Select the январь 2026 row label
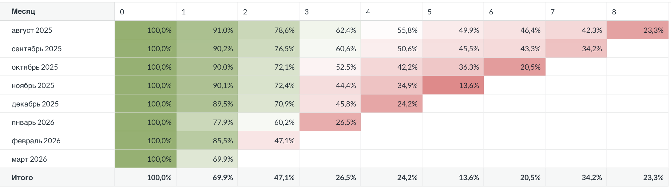Image resolution: width=671 pixels, height=189 pixels. tap(33, 122)
